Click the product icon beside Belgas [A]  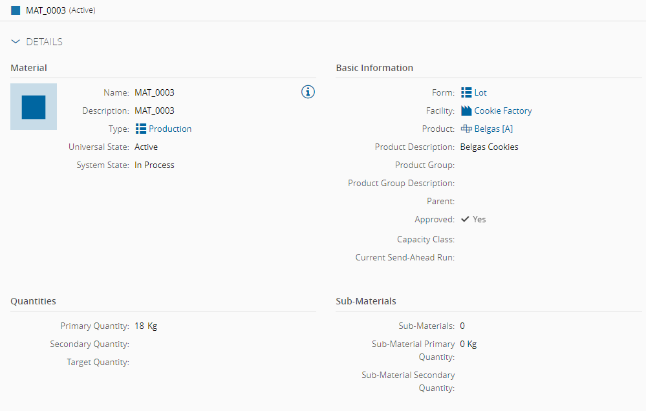[x=466, y=129]
